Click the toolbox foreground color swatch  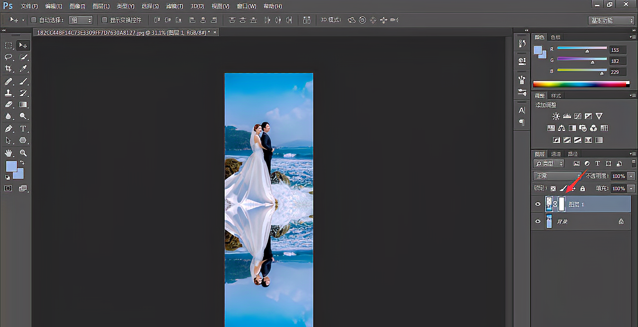(x=11, y=166)
